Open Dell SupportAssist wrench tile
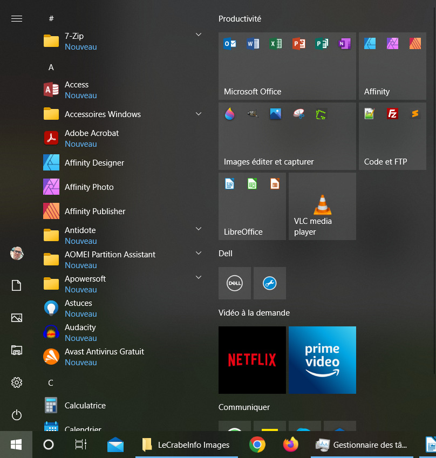The image size is (436, 458). [x=270, y=283]
